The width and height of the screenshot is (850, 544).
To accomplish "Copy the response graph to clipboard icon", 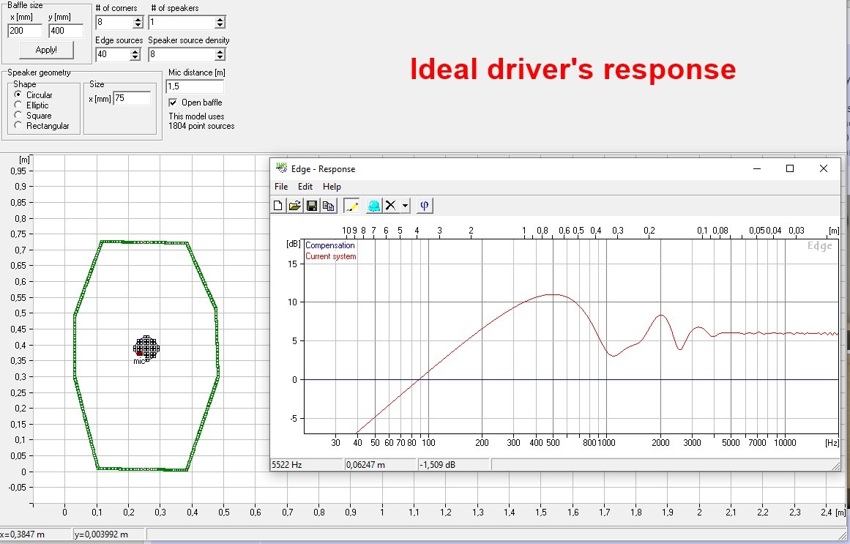I will 329,206.
